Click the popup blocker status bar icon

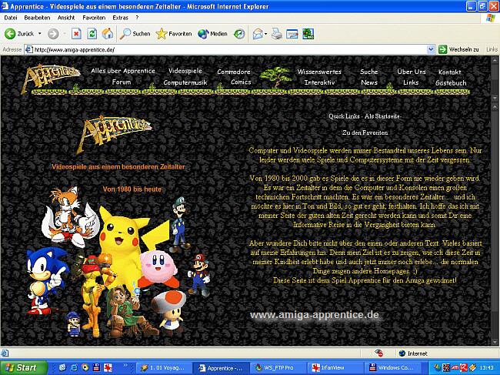378,353
